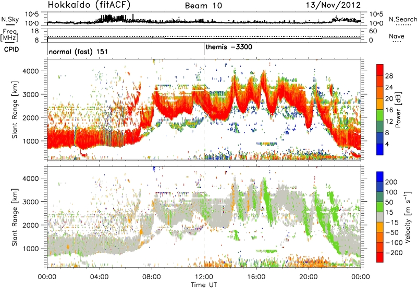The width and height of the screenshot is (417, 288).
Task: Click 'Slant Range [km]' label of power panel
Action: point(15,110)
